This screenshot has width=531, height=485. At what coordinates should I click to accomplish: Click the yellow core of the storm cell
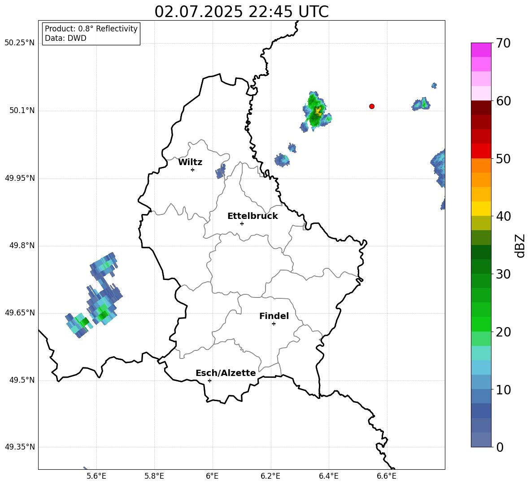(318, 110)
